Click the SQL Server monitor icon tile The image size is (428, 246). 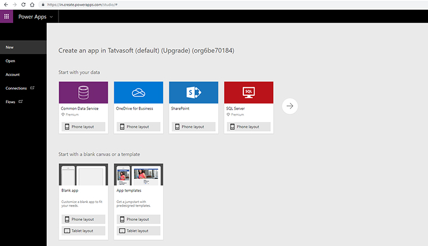tap(249, 92)
